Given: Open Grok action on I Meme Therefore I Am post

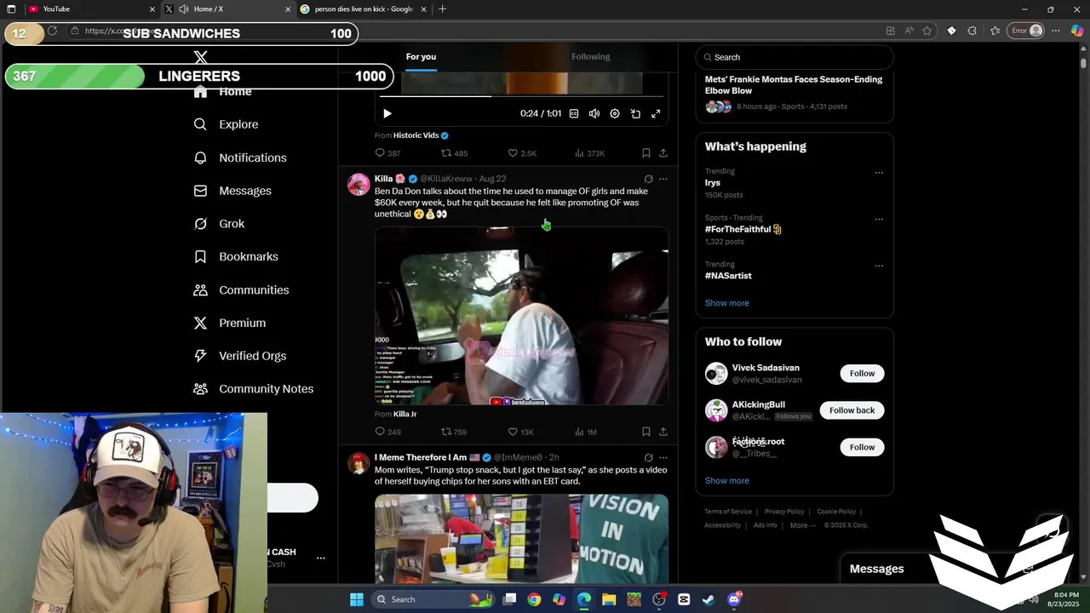Looking at the screenshot, I should point(648,457).
